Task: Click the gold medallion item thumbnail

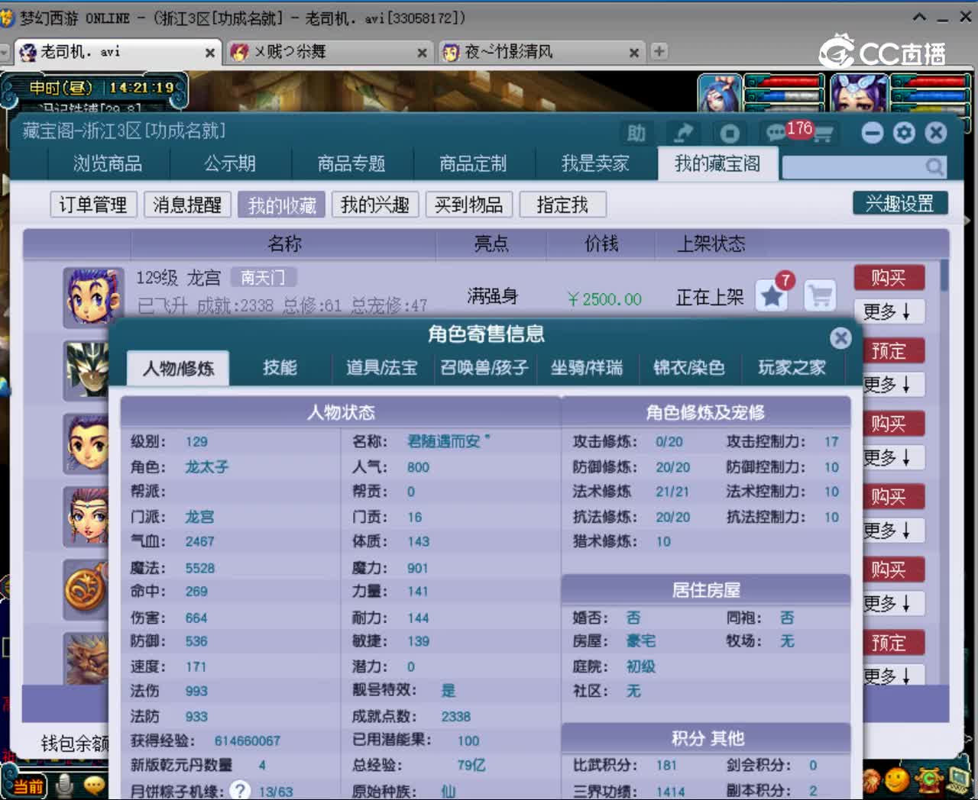Action: [x=86, y=589]
